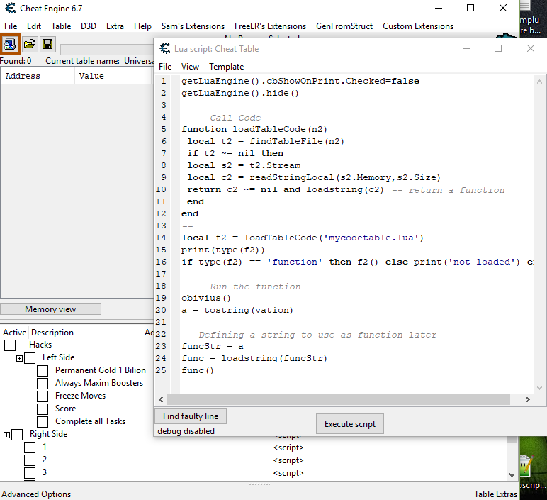Click the open file folder icon

29,44
